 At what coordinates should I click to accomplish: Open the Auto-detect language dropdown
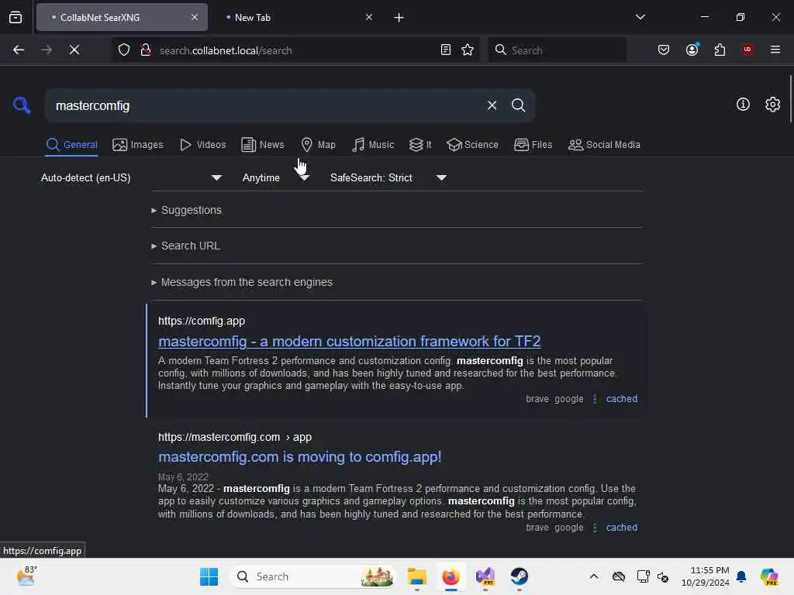click(x=131, y=177)
